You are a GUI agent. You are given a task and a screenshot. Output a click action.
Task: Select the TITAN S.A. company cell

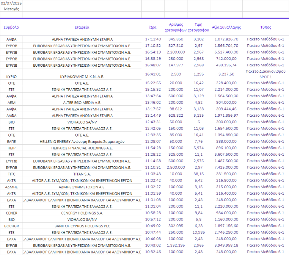tap(82, 174)
